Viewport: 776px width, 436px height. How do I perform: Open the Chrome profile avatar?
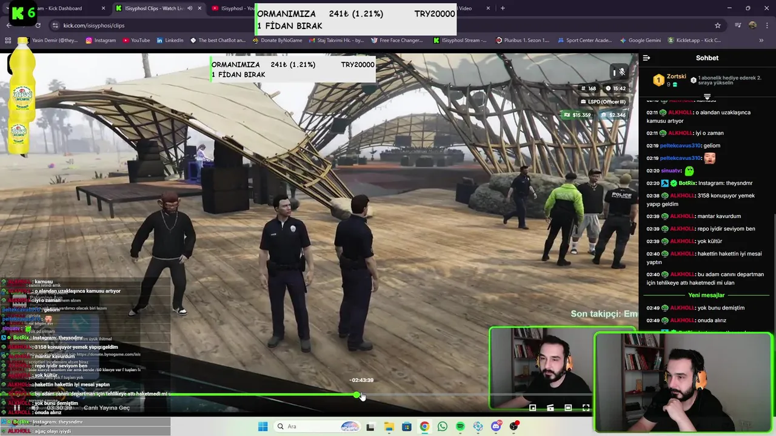(752, 25)
